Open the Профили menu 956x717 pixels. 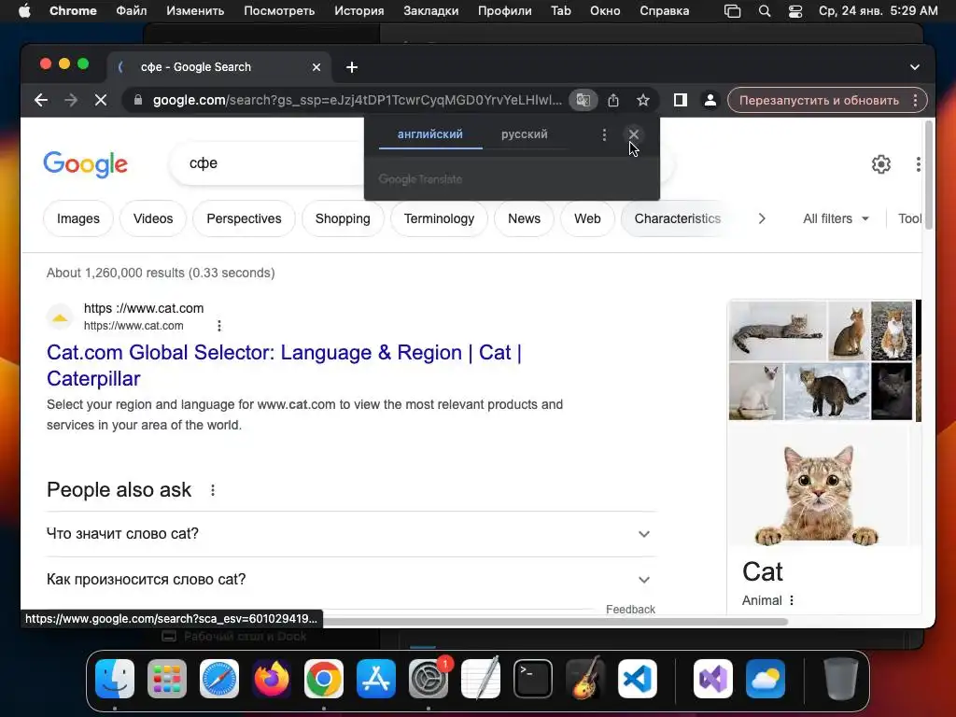505,11
